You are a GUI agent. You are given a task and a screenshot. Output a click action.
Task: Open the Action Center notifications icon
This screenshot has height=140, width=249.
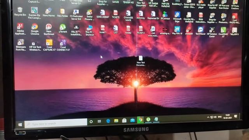pos(236,116)
